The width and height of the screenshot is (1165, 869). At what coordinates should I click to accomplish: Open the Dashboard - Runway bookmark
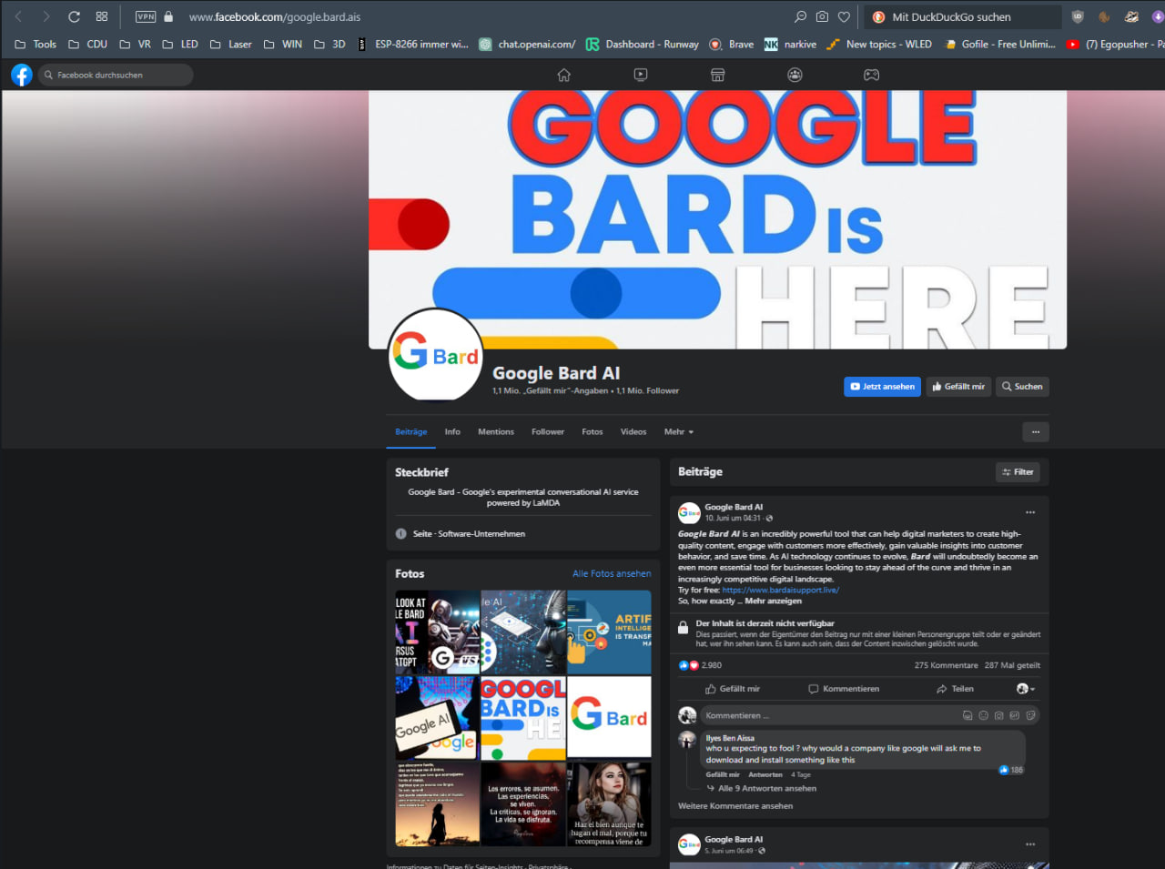(x=643, y=44)
